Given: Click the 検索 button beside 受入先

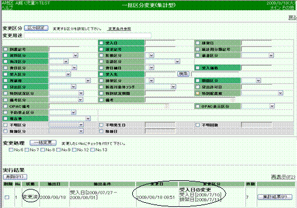Looking at the screenshot, I should coord(183,74).
